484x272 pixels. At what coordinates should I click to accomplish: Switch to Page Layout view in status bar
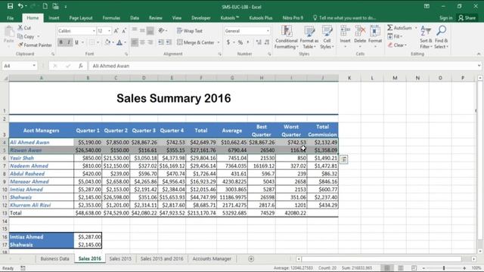click(x=400, y=267)
